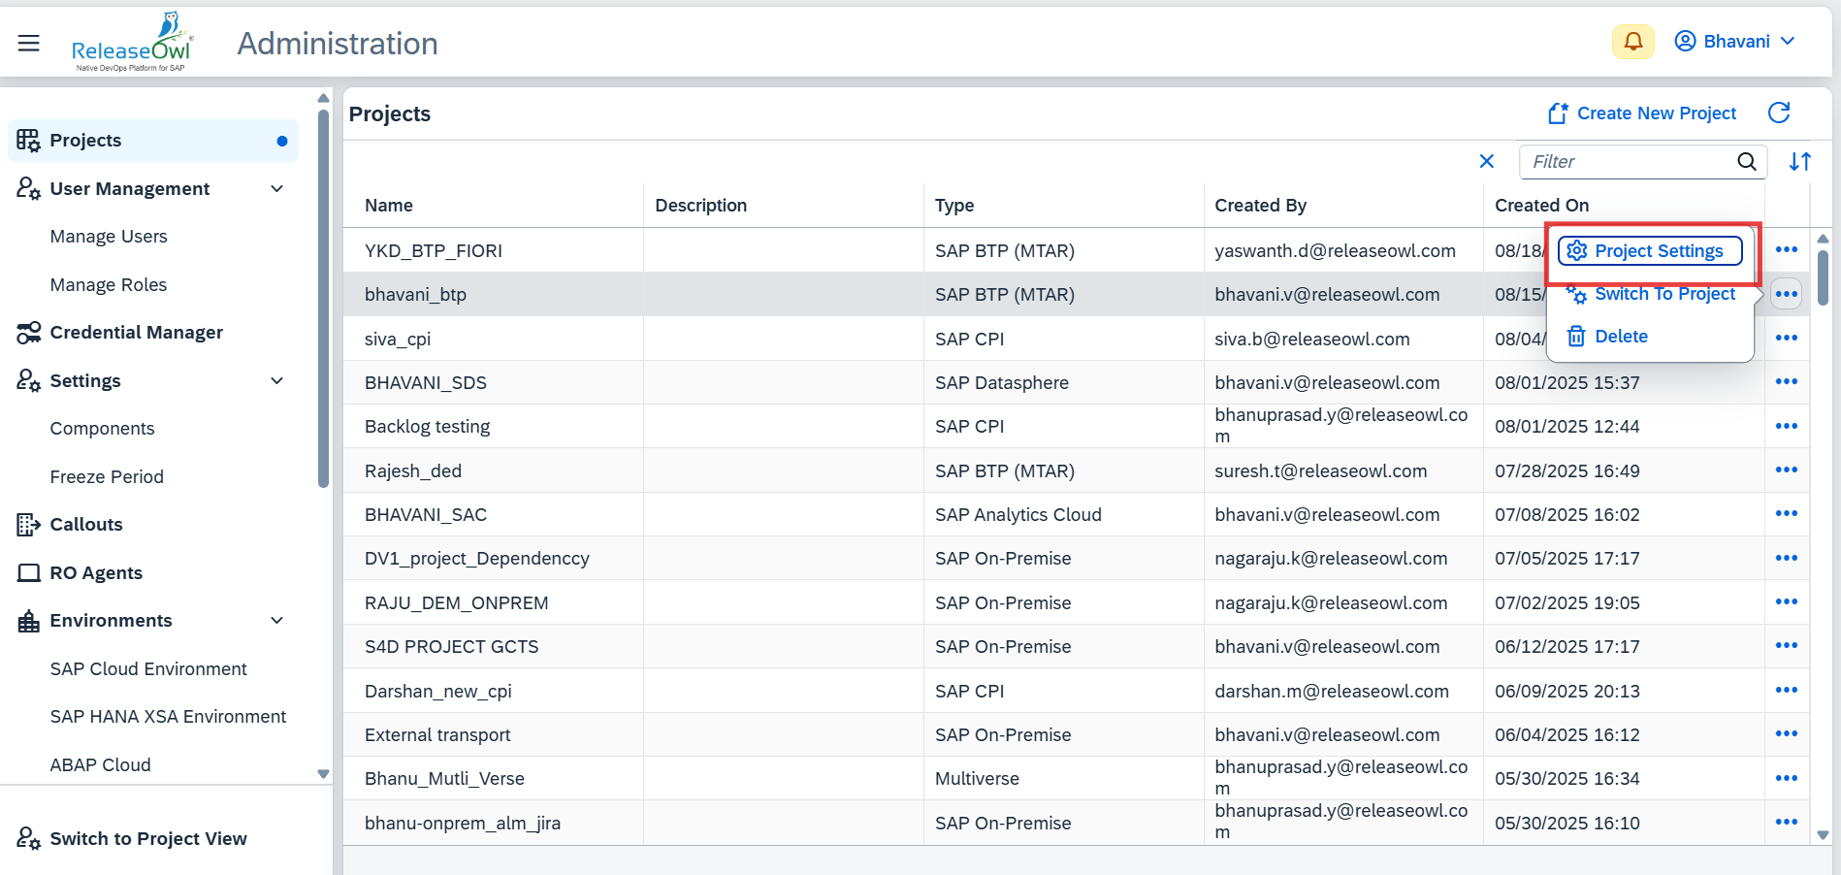Open the more options for Rajesh_ded row
Viewport: 1841px width, 875px height.
click(x=1787, y=470)
